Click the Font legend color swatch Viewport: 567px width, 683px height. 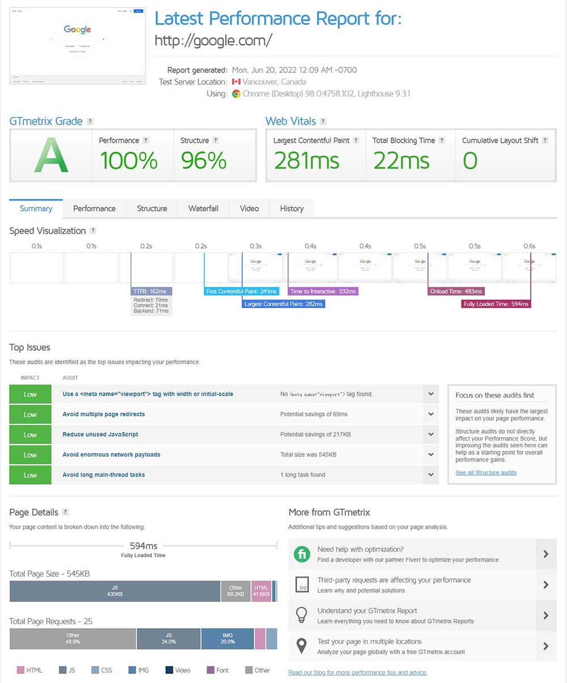pos(210,671)
